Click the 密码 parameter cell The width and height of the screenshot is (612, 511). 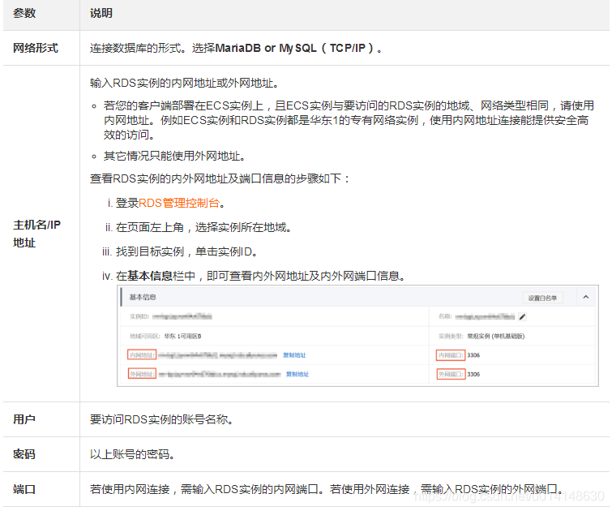tap(41, 454)
